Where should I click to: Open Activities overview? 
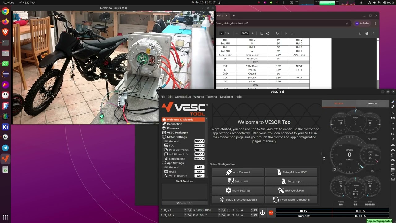8,2
